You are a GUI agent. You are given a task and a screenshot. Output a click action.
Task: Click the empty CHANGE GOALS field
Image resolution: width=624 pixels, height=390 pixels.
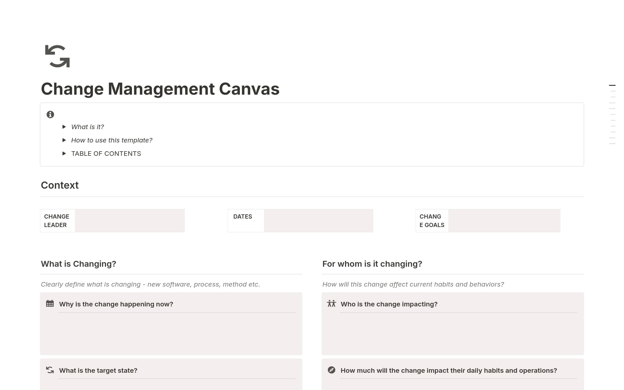(504, 221)
